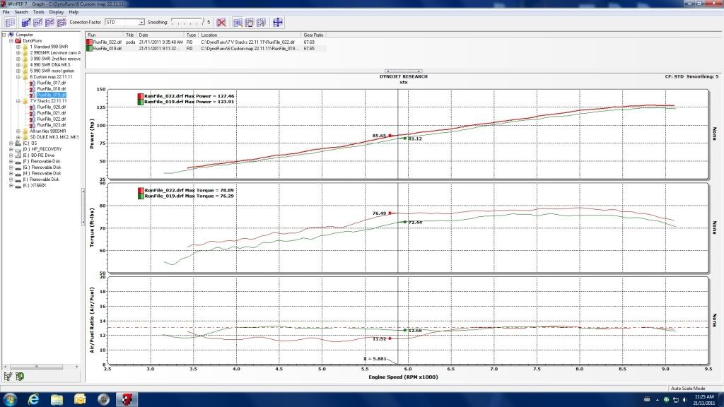Image resolution: width=724 pixels, height=407 pixels.
Task: Click red color swatch beside RunFile_022.drf in list
Action: click(89, 42)
